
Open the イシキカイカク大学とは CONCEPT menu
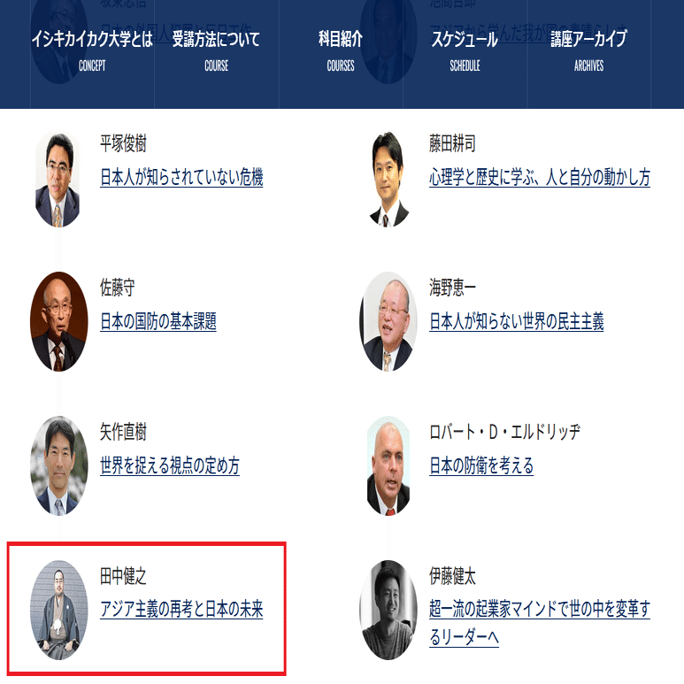click(x=92, y=50)
